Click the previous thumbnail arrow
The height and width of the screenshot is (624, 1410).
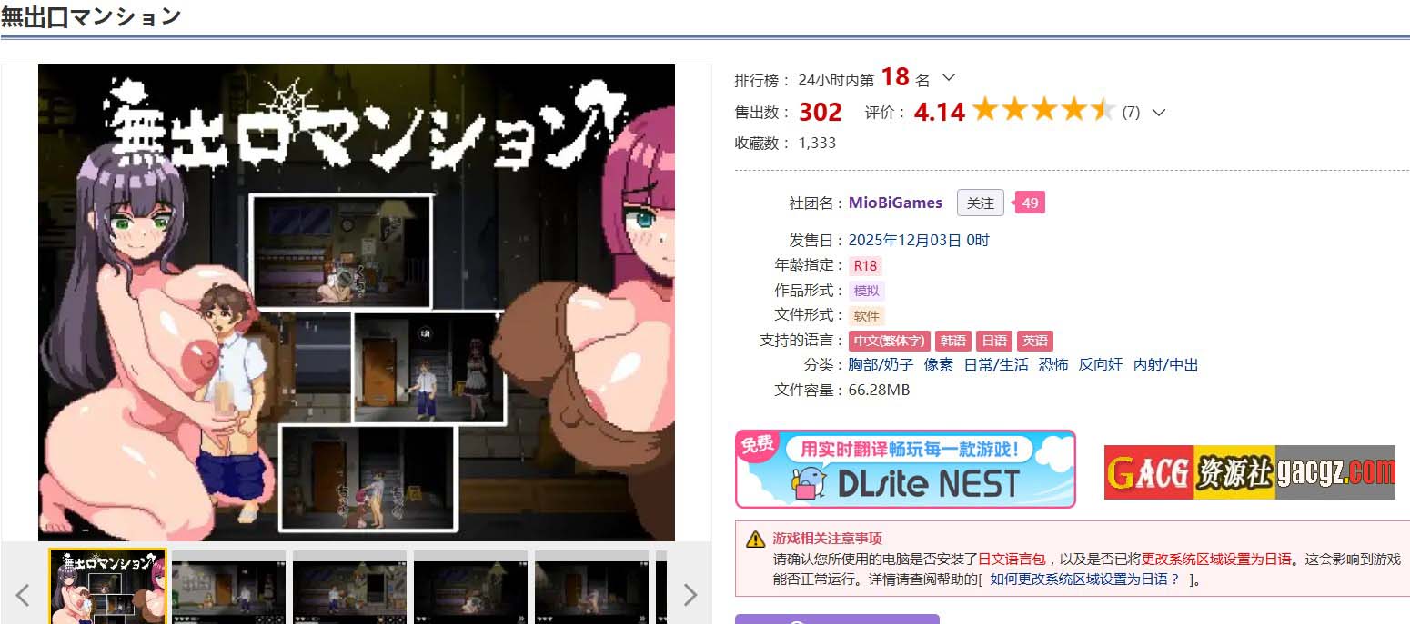pos(24,595)
